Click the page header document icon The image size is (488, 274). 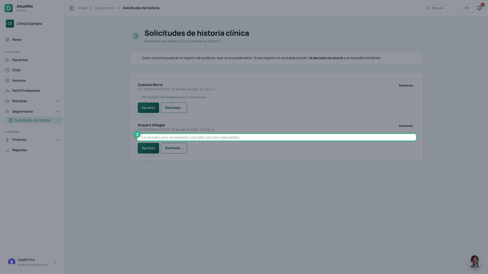click(136, 36)
